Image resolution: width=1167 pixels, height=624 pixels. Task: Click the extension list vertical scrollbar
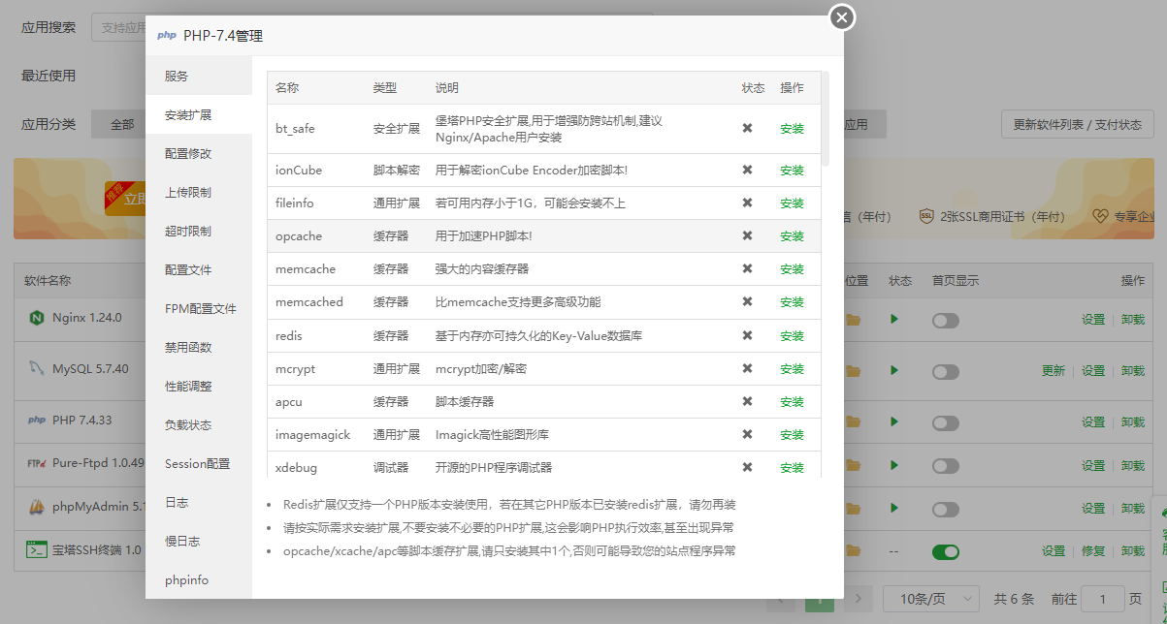(x=825, y=119)
